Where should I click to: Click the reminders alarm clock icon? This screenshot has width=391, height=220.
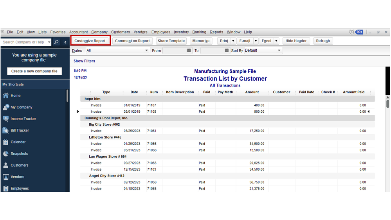[352, 32]
